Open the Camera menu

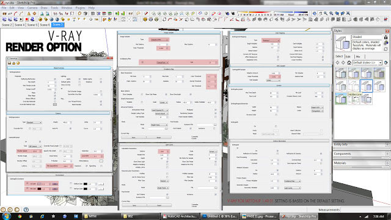(x=32, y=8)
